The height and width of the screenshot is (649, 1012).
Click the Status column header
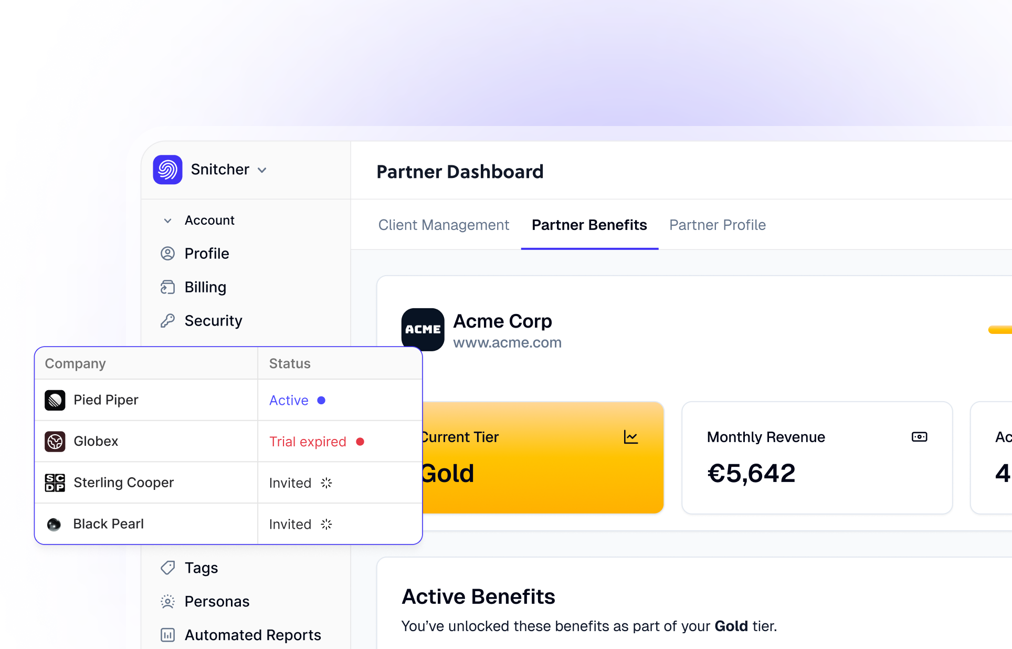point(290,363)
